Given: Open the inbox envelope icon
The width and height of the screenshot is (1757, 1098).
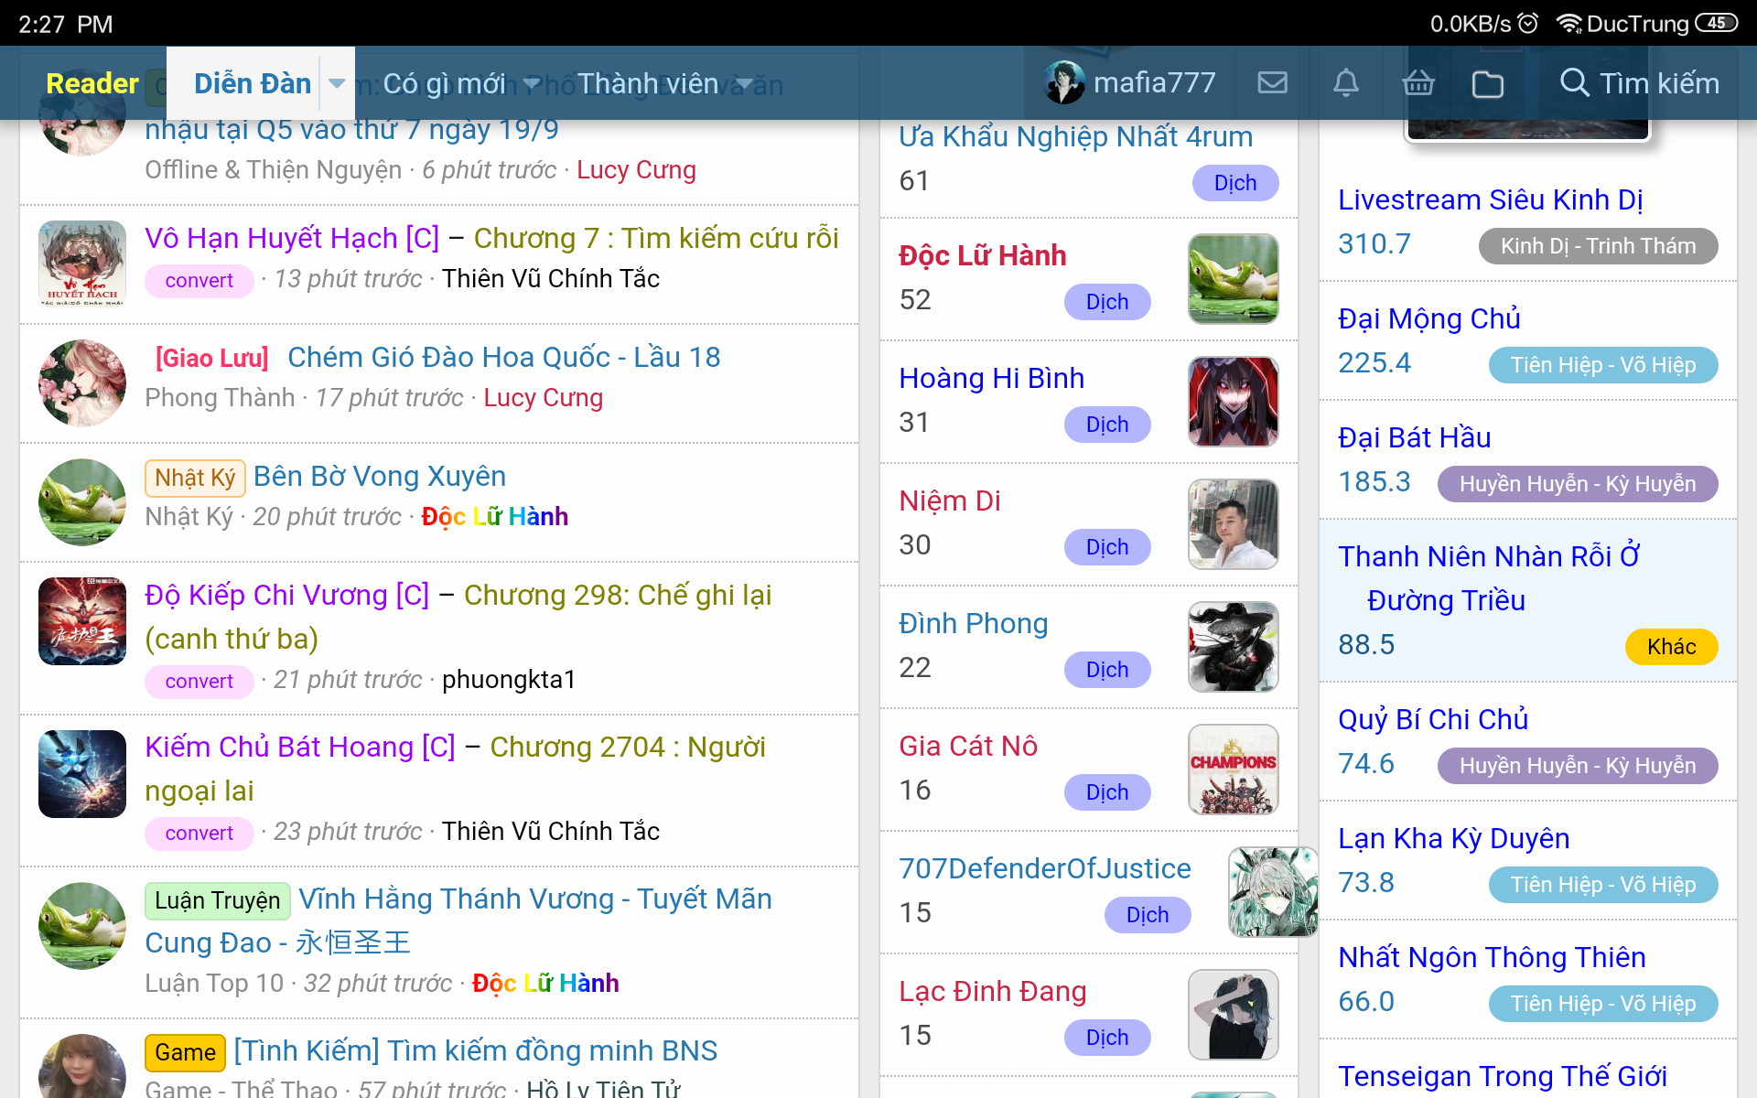Looking at the screenshot, I should pyautogui.click(x=1272, y=83).
